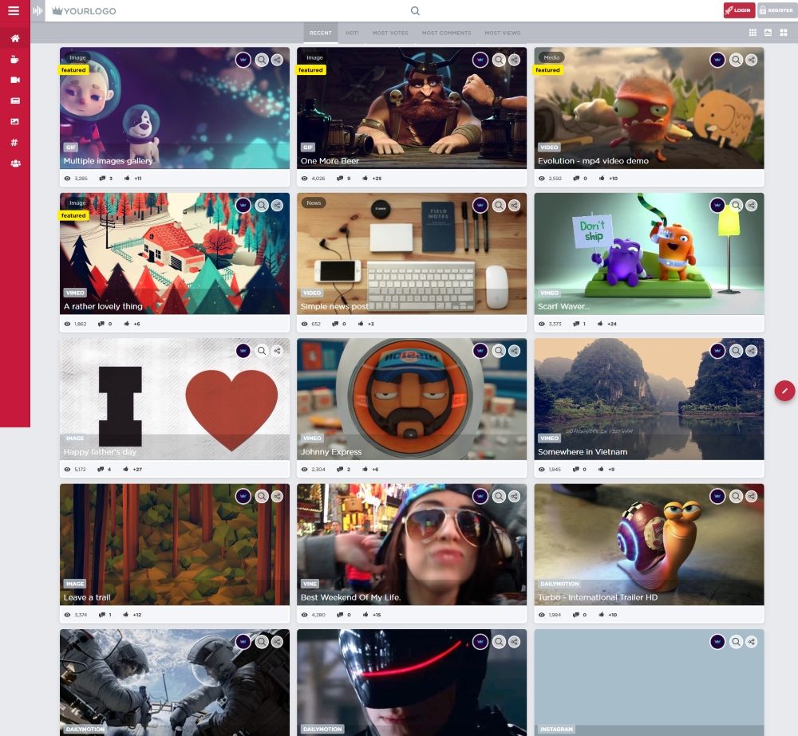Share the Best Weekend Of My Life post
The width and height of the screenshot is (798, 736).
(x=515, y=497)
